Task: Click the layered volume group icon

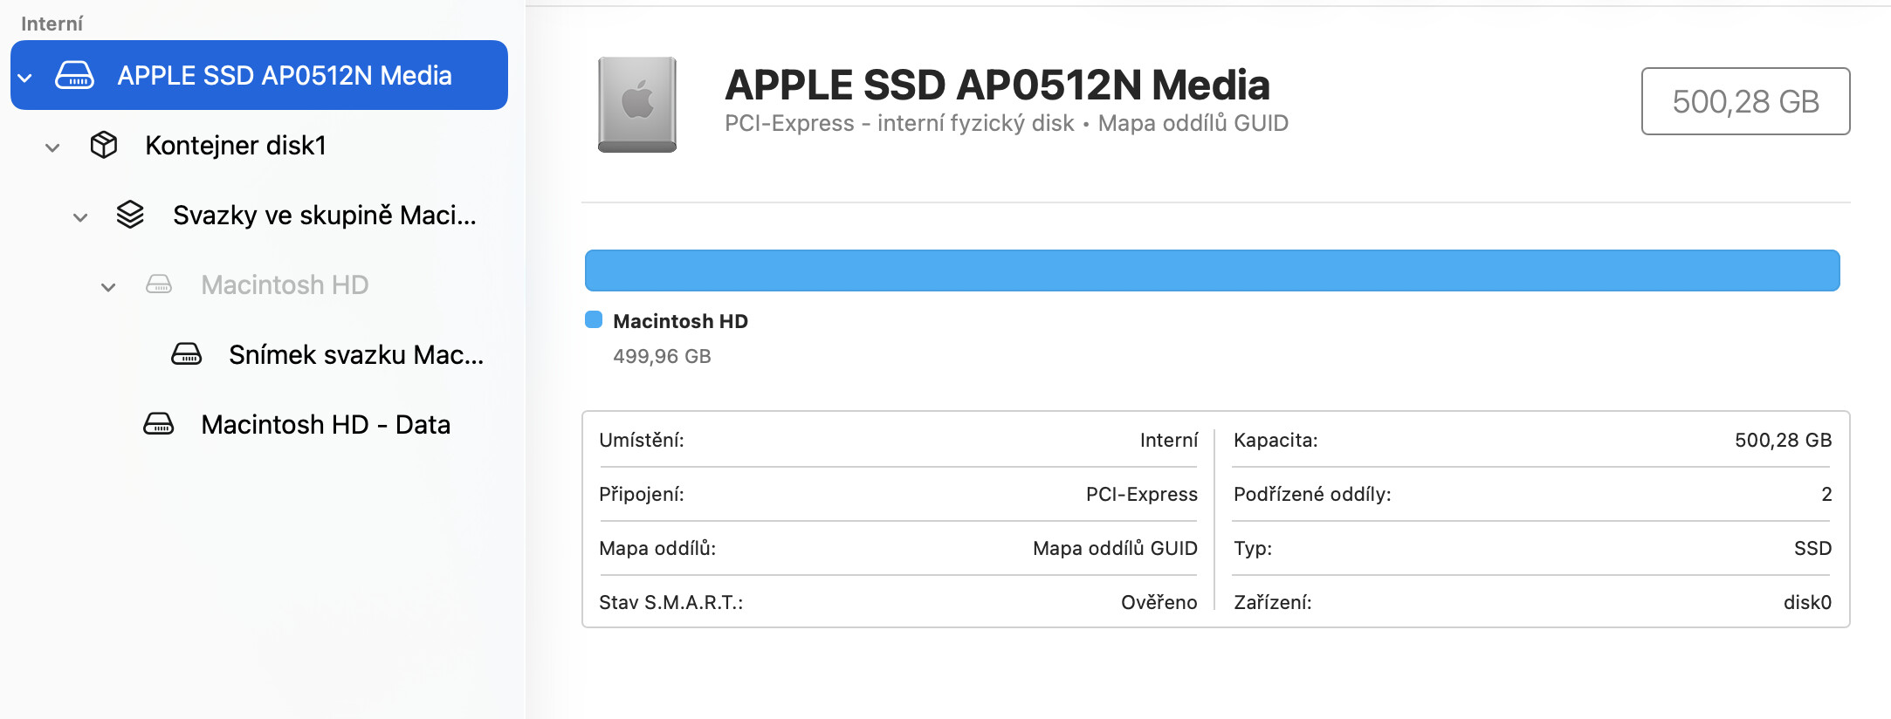Action: (x=130, y=215)
